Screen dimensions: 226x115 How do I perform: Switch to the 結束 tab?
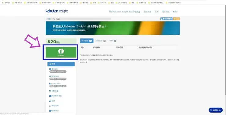click(113, 41)
